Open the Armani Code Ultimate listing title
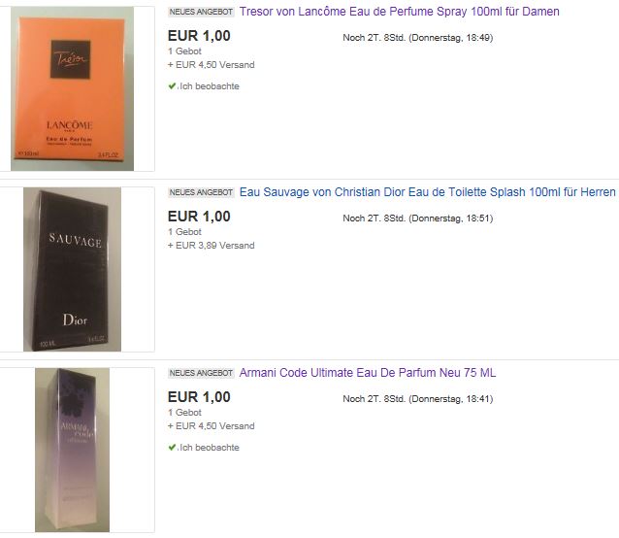Image resolution: width=619 pixels, height=538 pixels. click(x=368, y=373)
